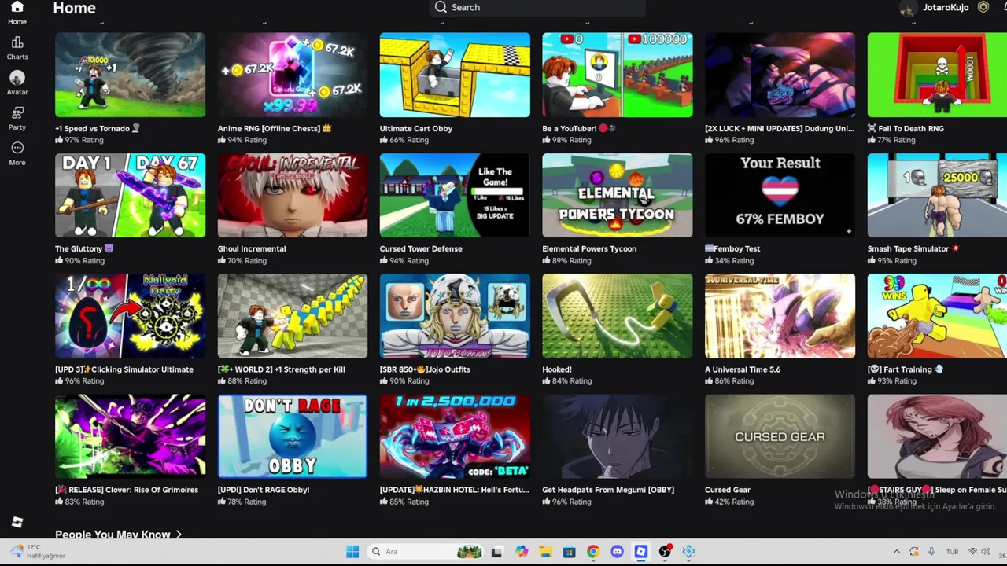This screenshot has width=1007, height=566.
Task: Open Dudung Uni [2X LUCK] thumbnail
Action: point(780,75)
